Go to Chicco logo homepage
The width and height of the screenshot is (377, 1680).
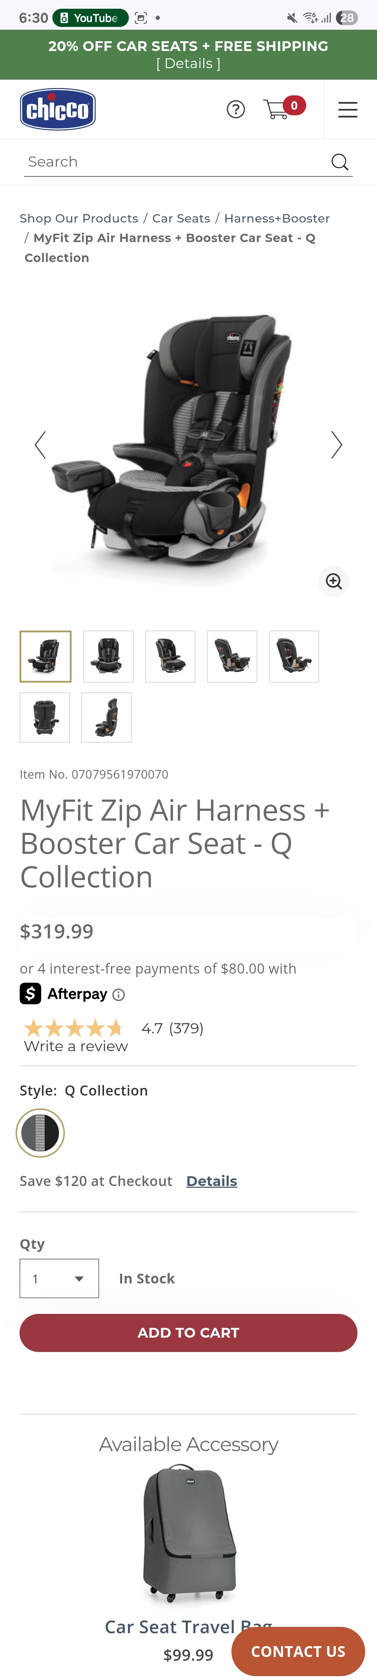pyautogui.click(x=58, y=110)
